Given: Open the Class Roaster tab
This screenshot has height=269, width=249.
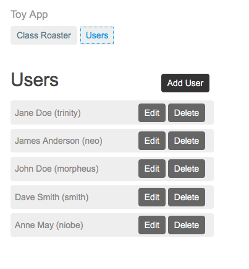Looking at the screenshot, I should 44,35.
